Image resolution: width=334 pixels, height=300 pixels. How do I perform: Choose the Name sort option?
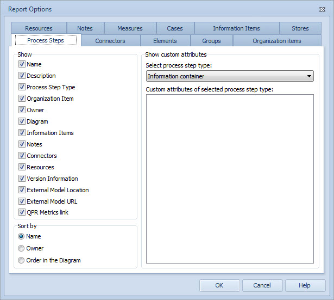point(21,236)
